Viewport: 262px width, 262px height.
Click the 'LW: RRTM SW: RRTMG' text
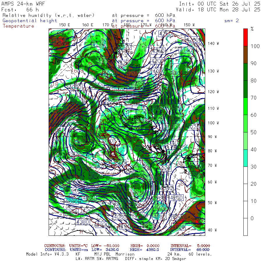97,259
